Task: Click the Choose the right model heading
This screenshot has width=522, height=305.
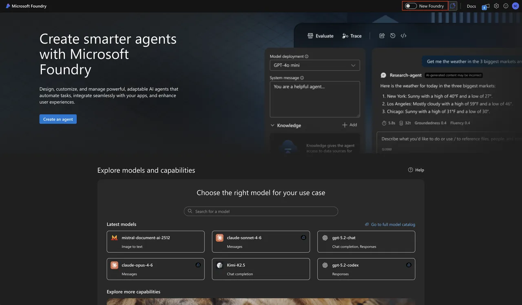Action: [x=261, y=193]
